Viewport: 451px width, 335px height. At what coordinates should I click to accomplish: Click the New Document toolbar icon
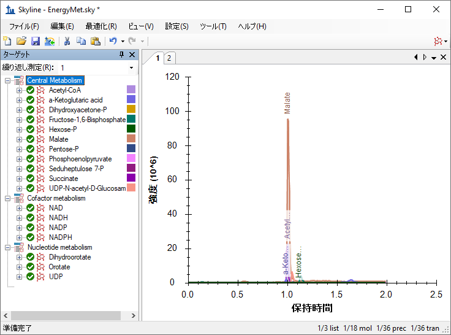(7, 41)
